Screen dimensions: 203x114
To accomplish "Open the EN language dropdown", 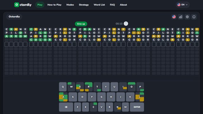I will [x=183, y=5].
